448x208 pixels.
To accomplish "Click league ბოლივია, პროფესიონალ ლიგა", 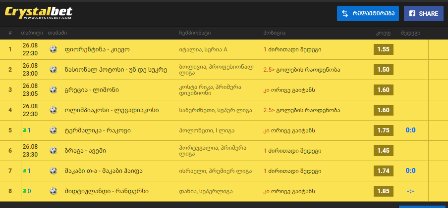I will click(x=216, y=70).
